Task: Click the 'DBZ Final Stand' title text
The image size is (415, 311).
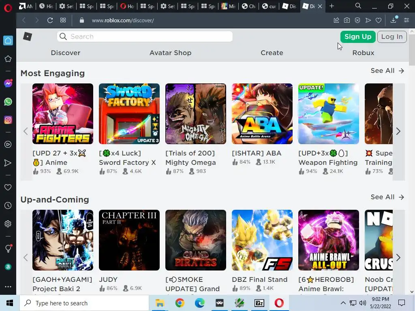Action: tap(260, 279)
